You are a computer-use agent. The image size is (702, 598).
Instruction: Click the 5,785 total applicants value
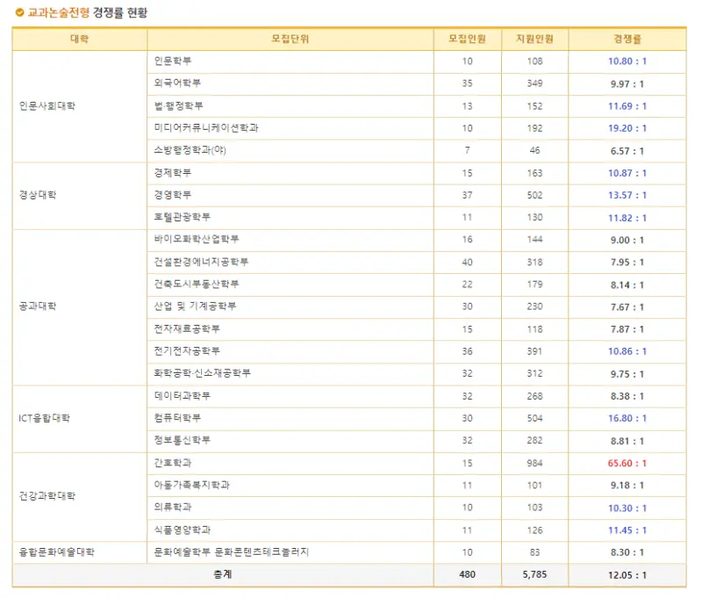[534, 574]
